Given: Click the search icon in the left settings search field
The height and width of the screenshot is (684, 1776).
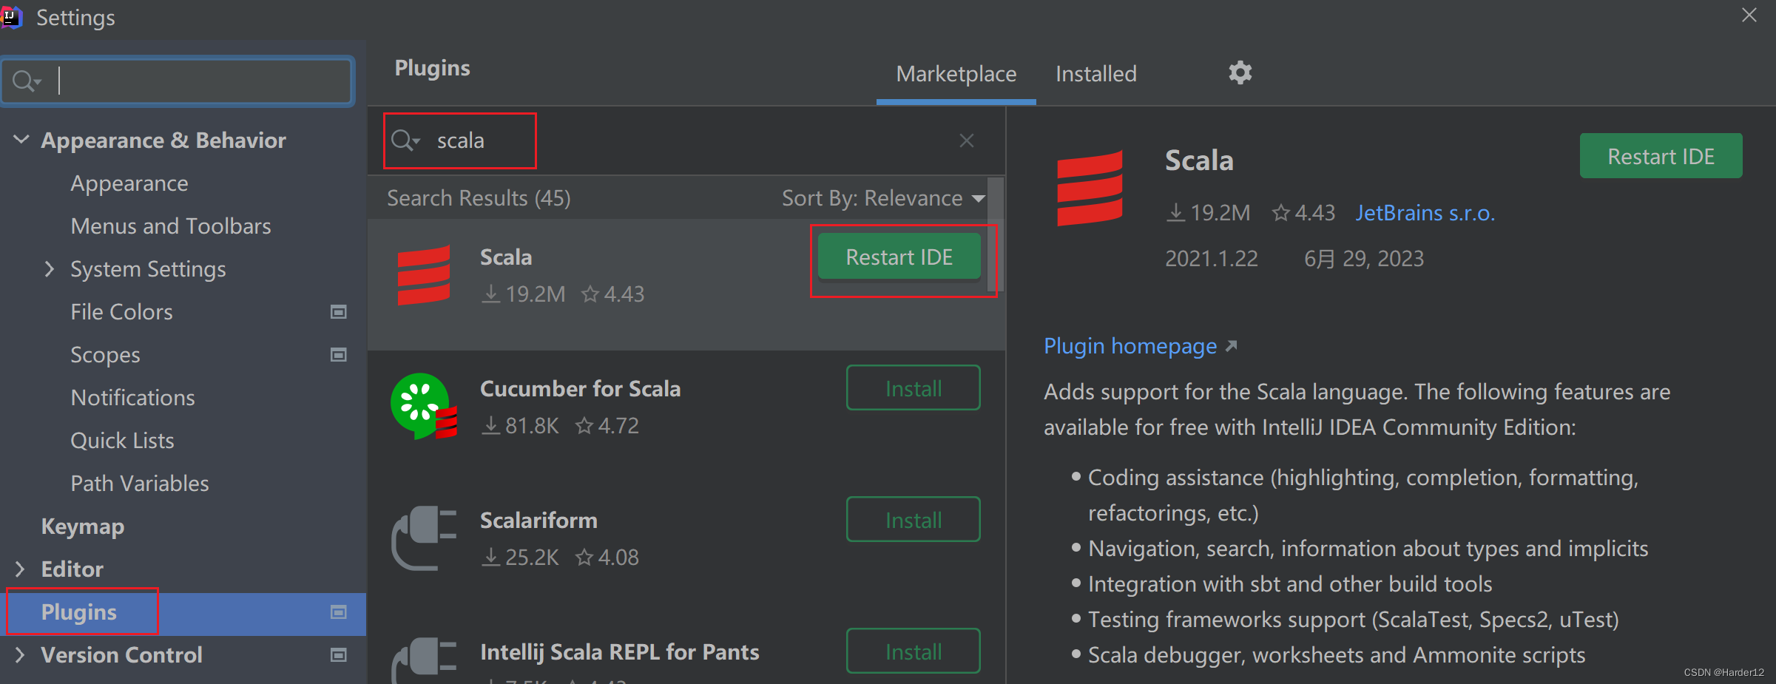Looking at the screenshot, I should point(24,81).
